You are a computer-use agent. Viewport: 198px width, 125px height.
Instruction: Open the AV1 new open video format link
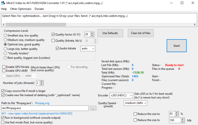point(37,114)
